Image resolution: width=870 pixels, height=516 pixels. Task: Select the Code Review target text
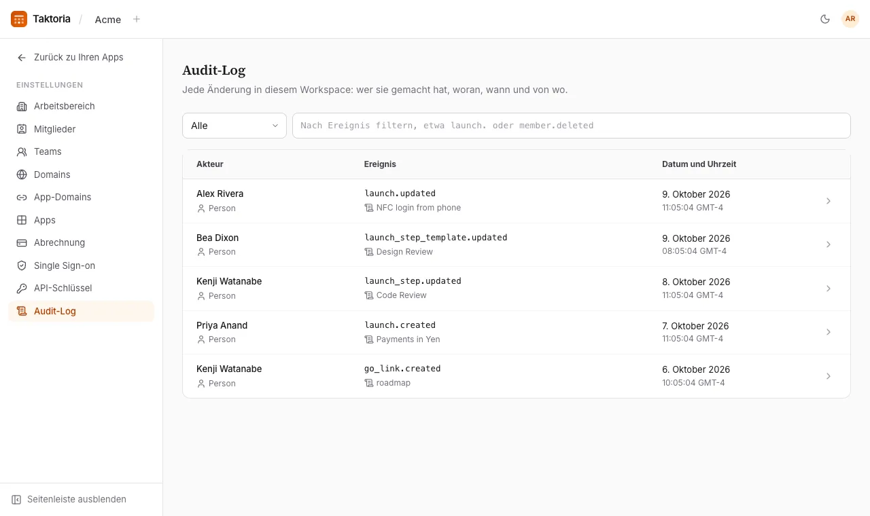coord(402,295)
